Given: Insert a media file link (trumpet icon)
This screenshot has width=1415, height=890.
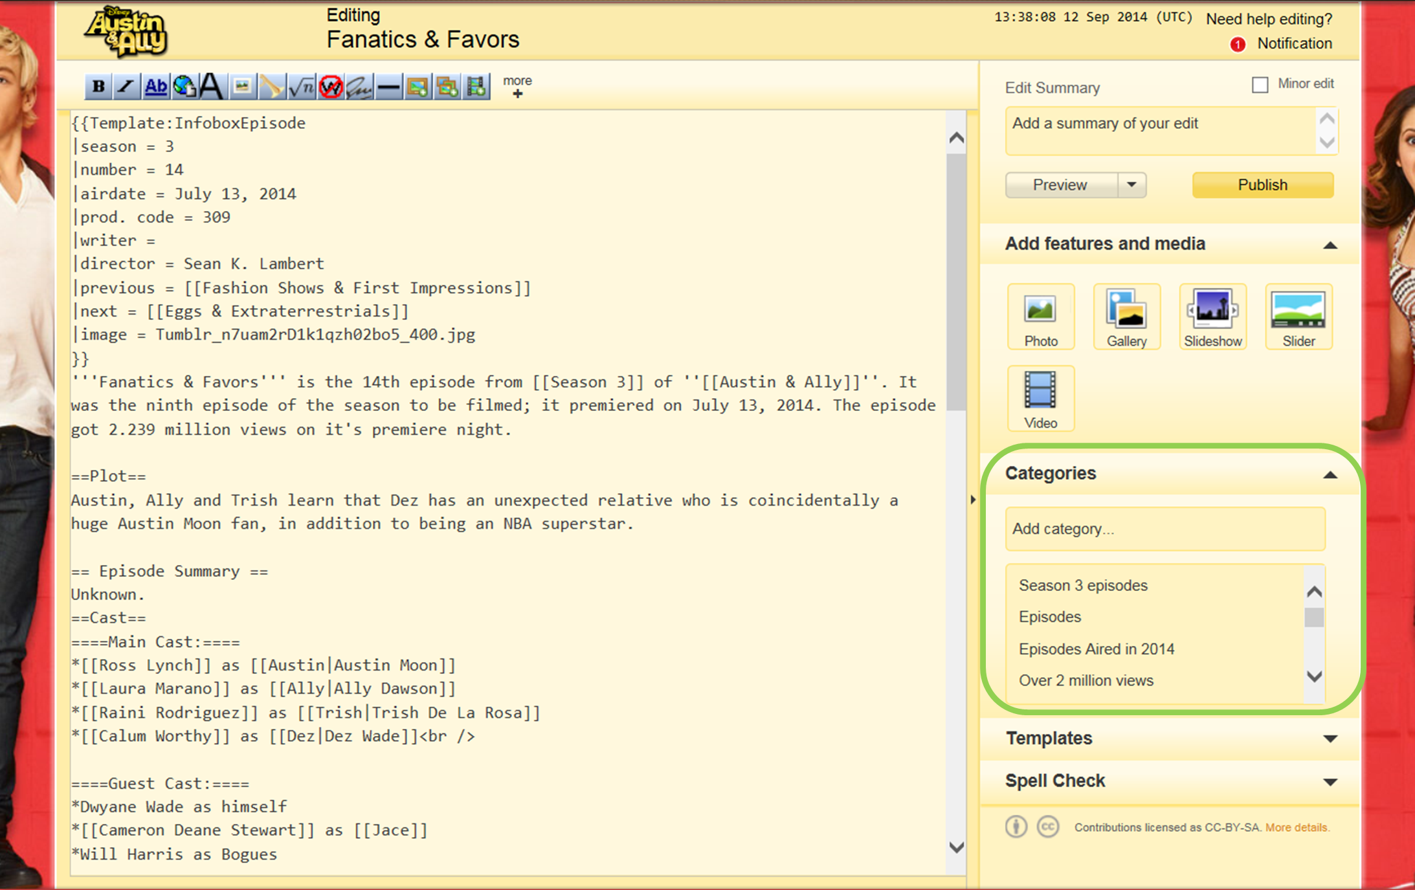Looking at the screenshot, I should (271, 86).
